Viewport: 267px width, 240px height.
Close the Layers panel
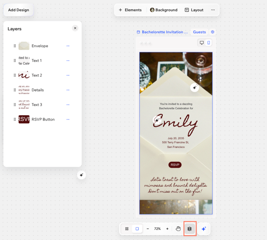coord(75,28)
